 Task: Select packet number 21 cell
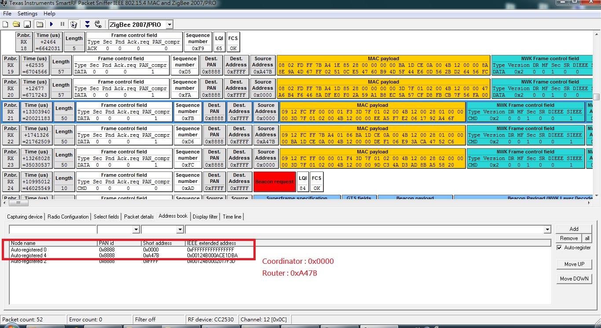(x=12, y=112)
